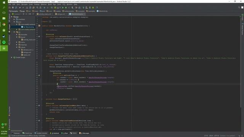Image resolution: width=244 pixels, height=137 pixels.
Task: Open the Help menu
Action: (75, 4)
